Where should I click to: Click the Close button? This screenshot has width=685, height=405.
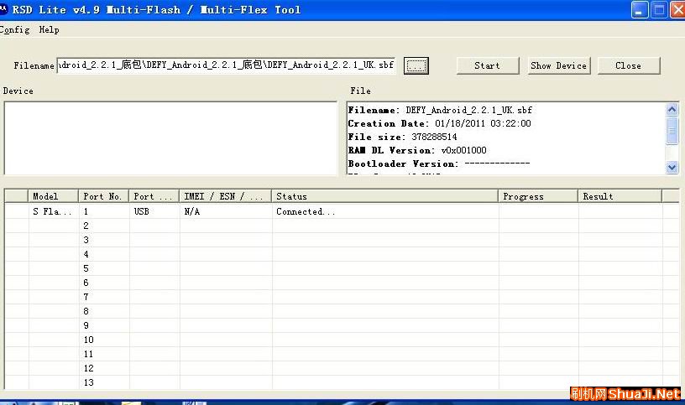point(629,66)
